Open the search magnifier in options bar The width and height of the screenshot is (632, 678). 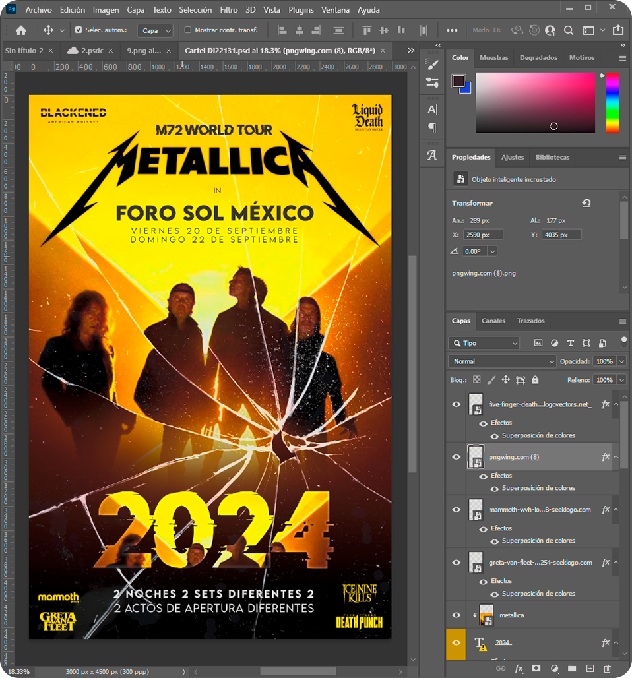569,30
